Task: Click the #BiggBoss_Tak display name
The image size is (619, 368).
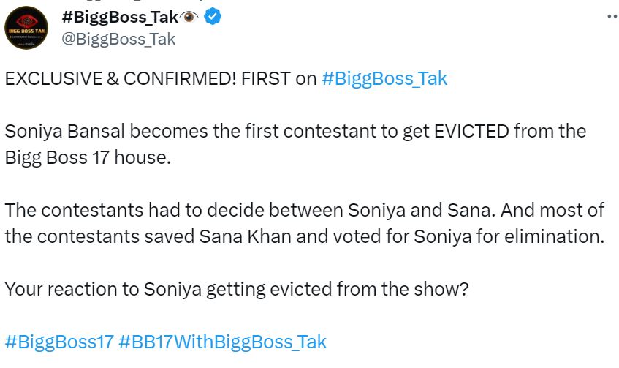Action: (121, 18)
